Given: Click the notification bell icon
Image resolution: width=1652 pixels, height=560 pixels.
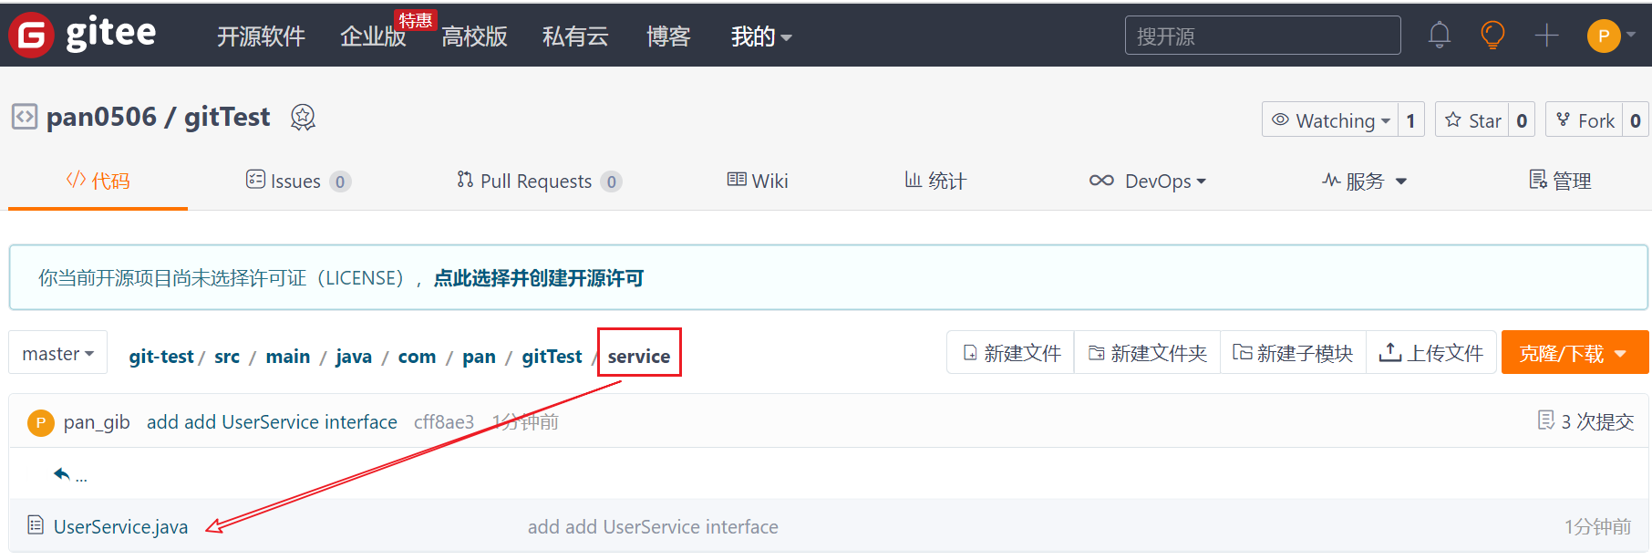Looking at the screenshot, I should click(1440, 36).
